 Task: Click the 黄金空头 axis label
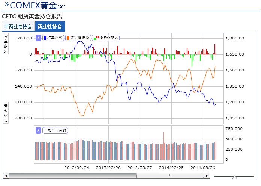tap(6, 113)
